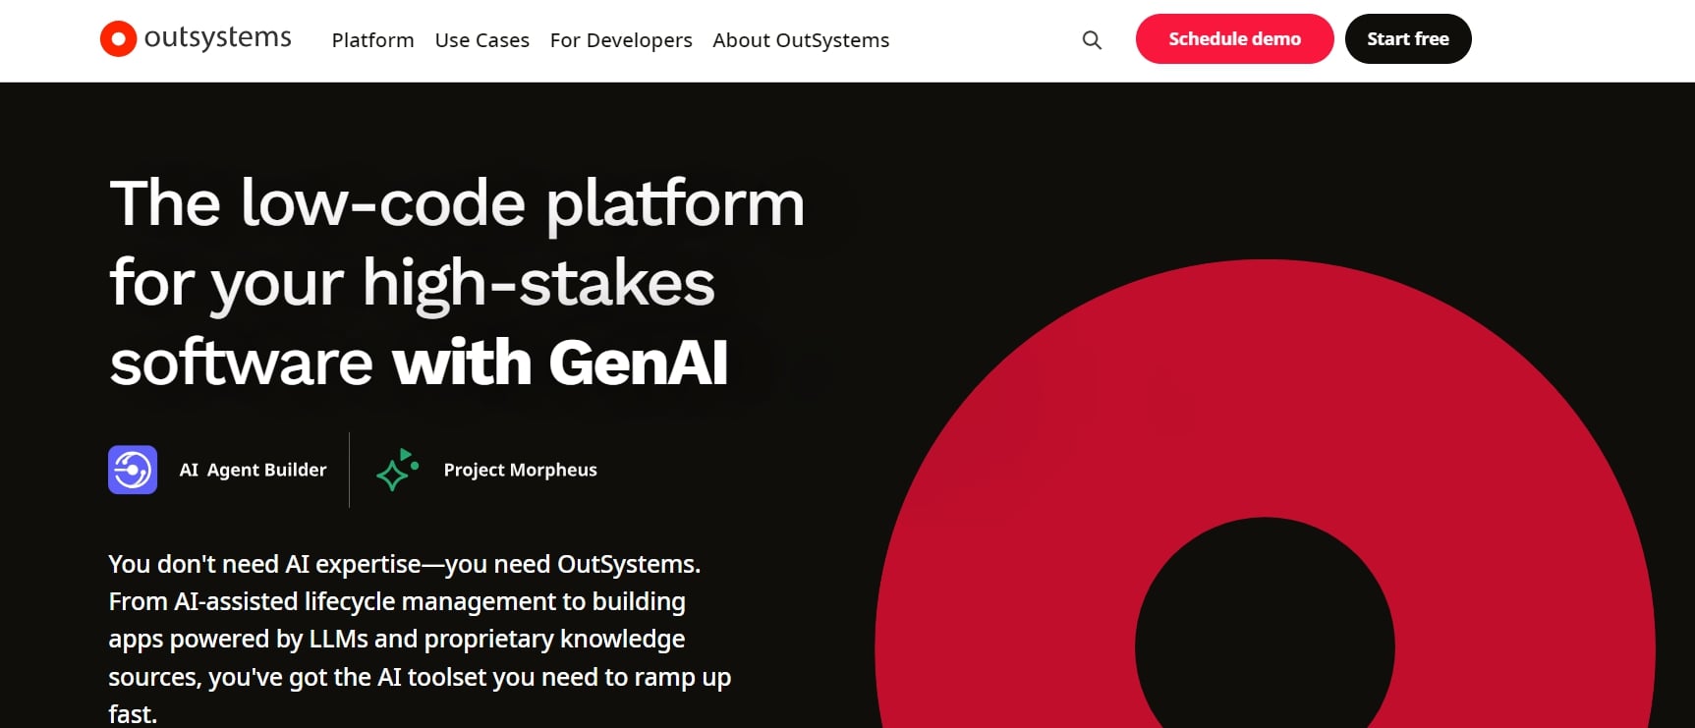
Task: Click the paragraph starting 'You don't need AI expertise'
Action: (420, 639)
